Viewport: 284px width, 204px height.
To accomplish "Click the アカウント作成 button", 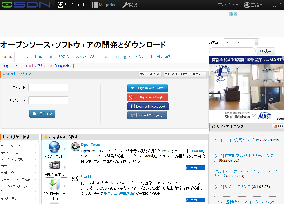I will tap(150, 74).
